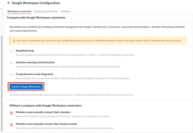193x133 pixels.
Task: Click the Google Workspace Configuration title
Action: click(x=36, y=3)
